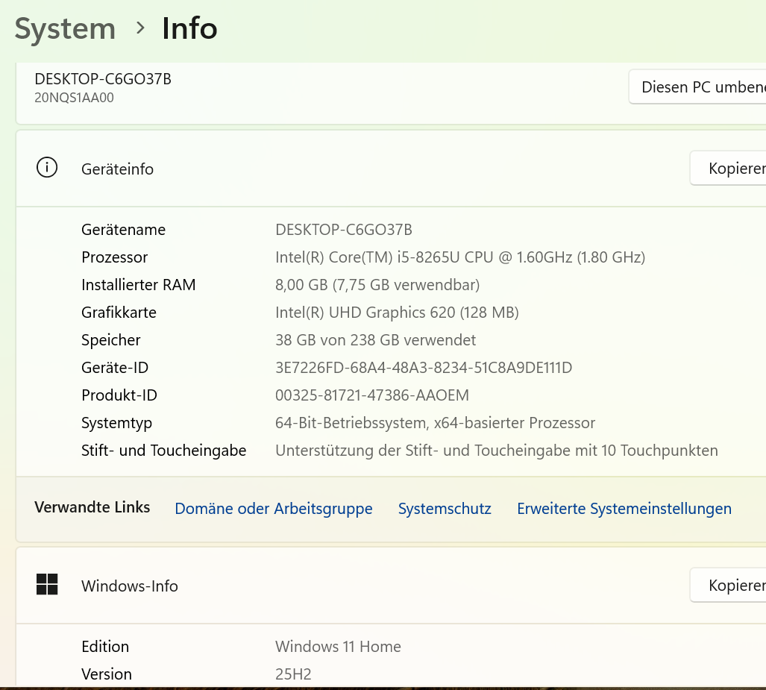Click the PC name heading DESKTOP-C6GO37B at top
Viewport: 766px width, 690px height.
(103, 78)
